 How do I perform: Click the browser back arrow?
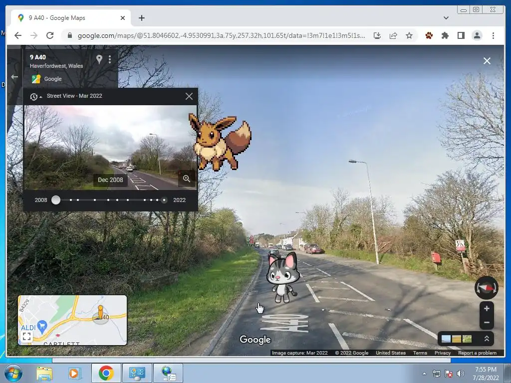[x=18, y=35]
